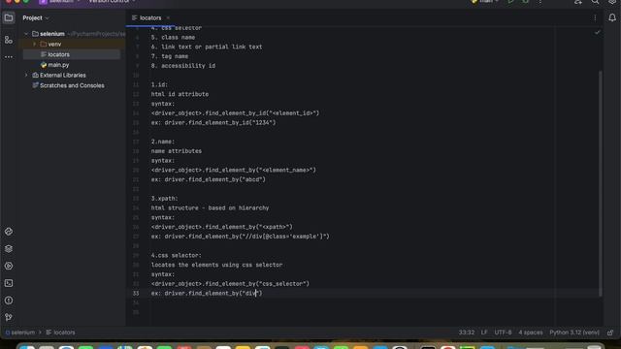The width and height of the screenshot is (621, 349).
Task: Expand the venv folder
Action: point(35,45)
